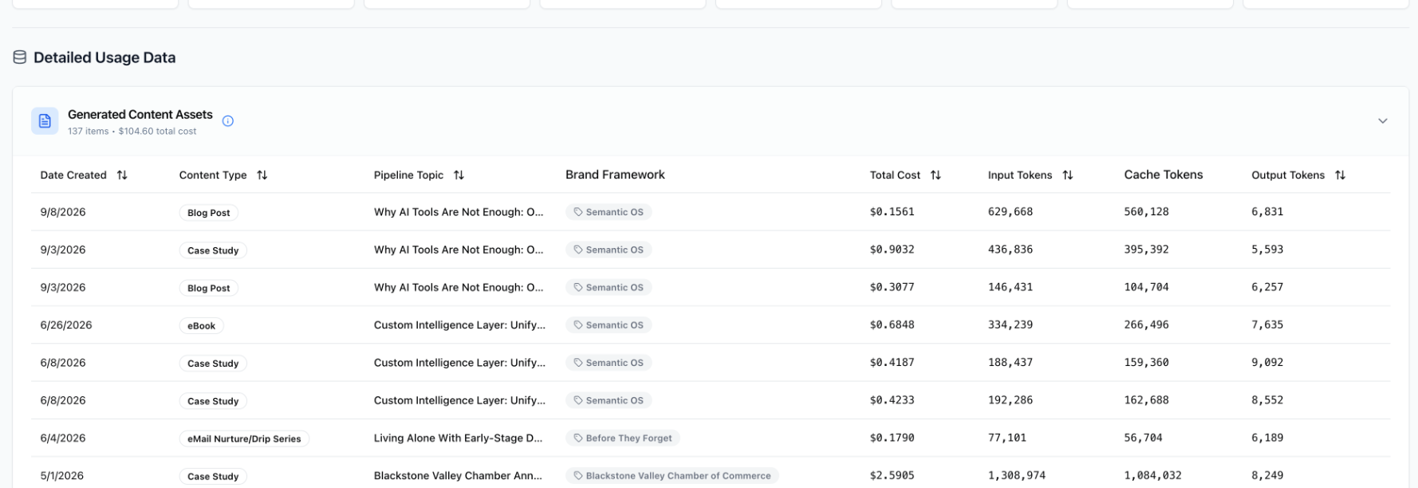Click the Case Study badge dated 5/1/2026
Viewport: 1418px width, 488px height.
point(213,476)
